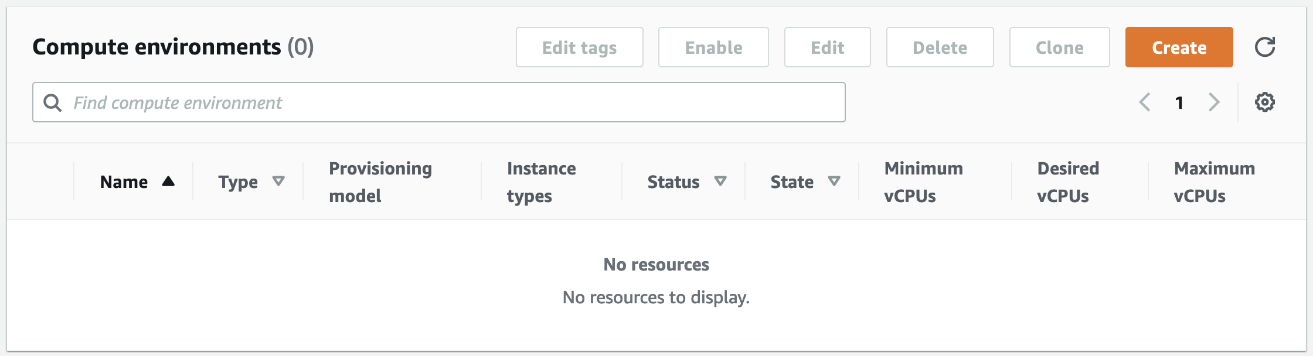Create a new compute environment
This screenshot has width=1313, height=356.
click(1179, 47)
